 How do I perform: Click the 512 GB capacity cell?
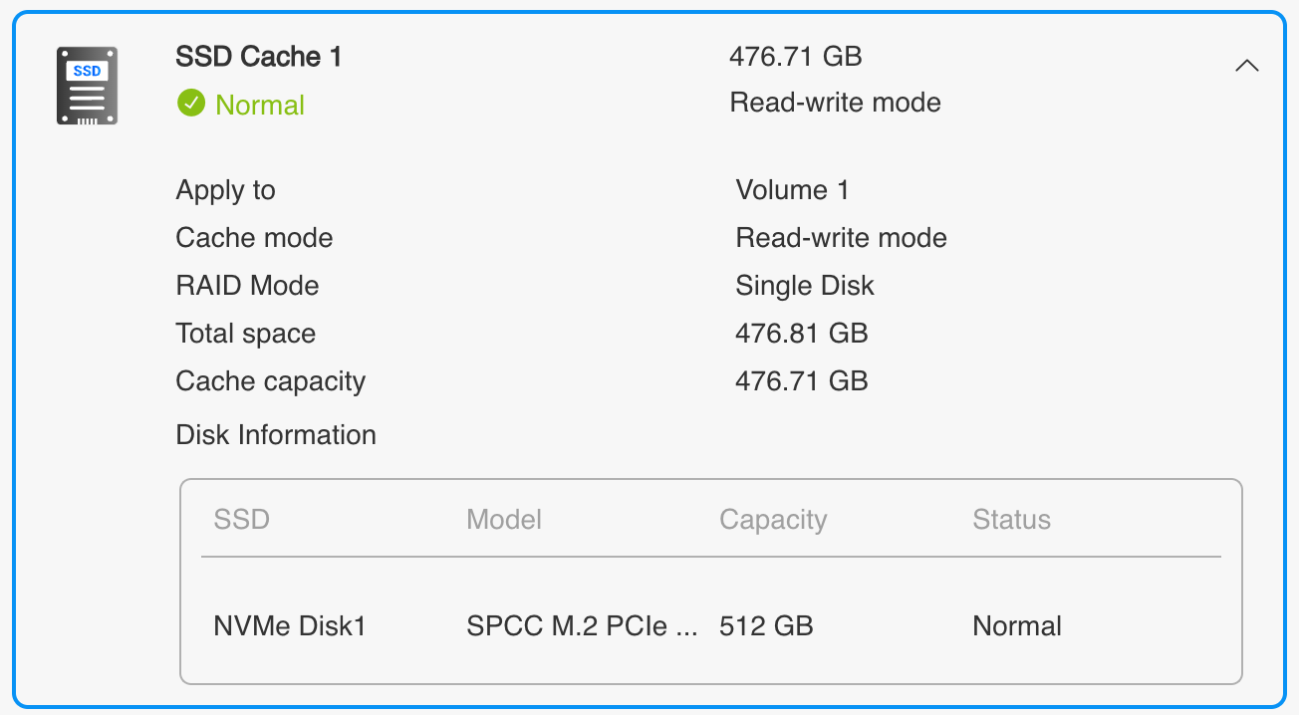pyautogui.click(x=766, y=626)
